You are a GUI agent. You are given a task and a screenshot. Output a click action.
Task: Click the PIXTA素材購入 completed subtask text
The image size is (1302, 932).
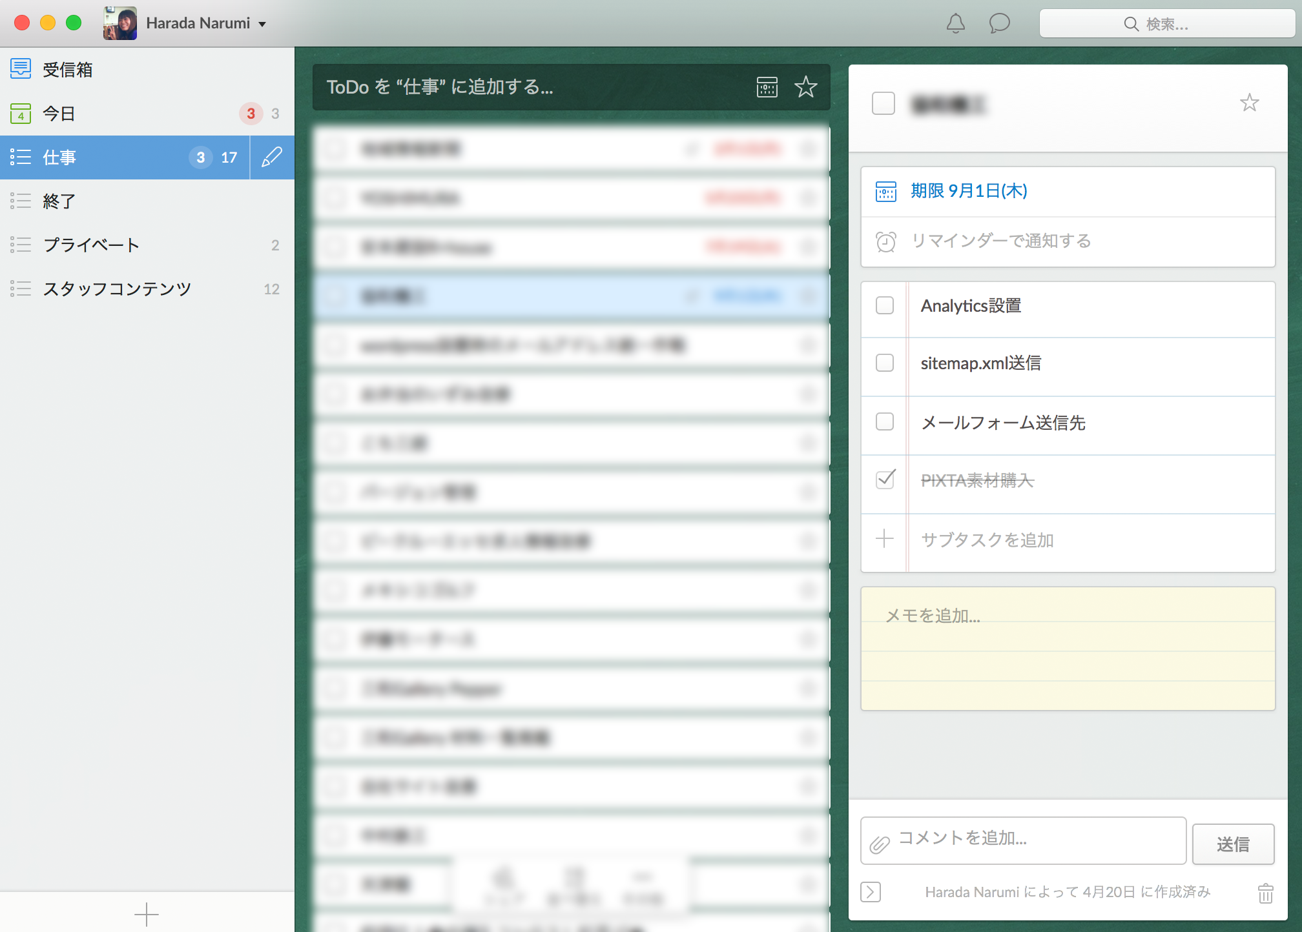[977, 480]
